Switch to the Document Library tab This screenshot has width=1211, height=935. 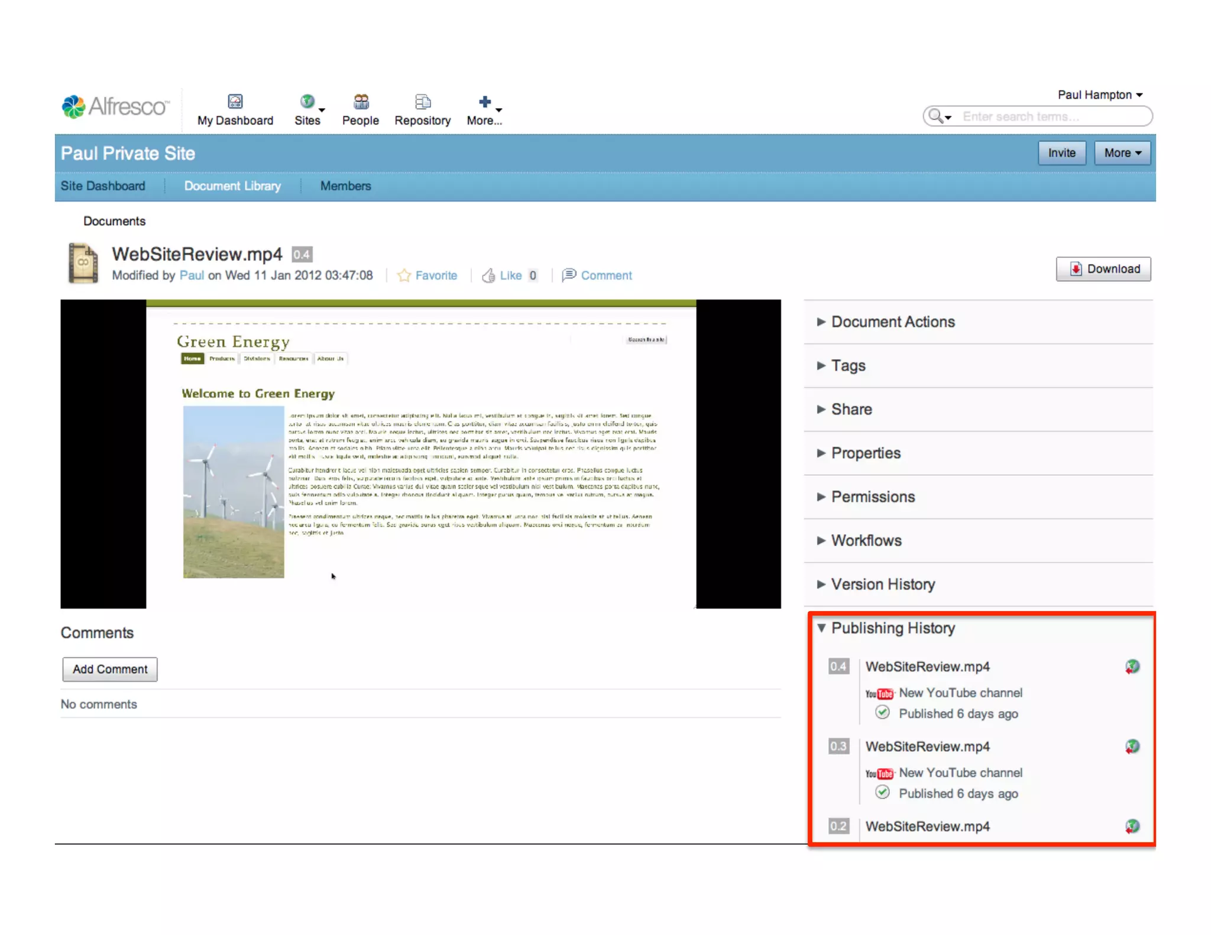pyautogui.click(x=232, y=186)
